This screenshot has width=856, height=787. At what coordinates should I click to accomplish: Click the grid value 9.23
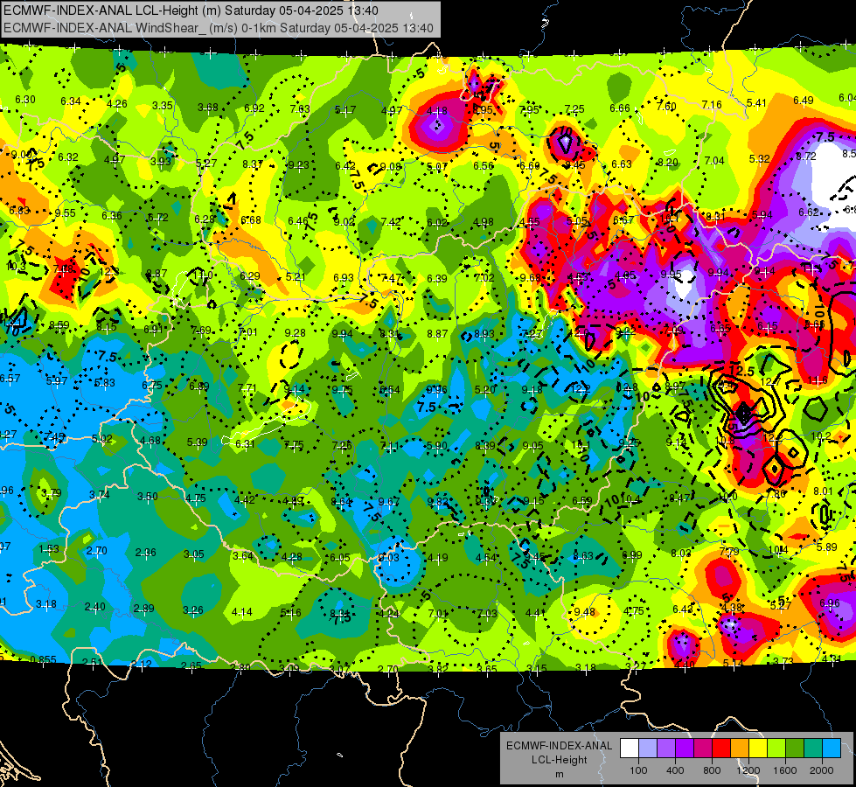coord(299,165)
